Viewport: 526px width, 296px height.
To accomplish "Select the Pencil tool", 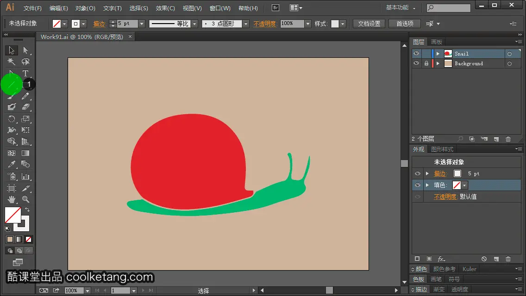I will [x=25, y=96].
